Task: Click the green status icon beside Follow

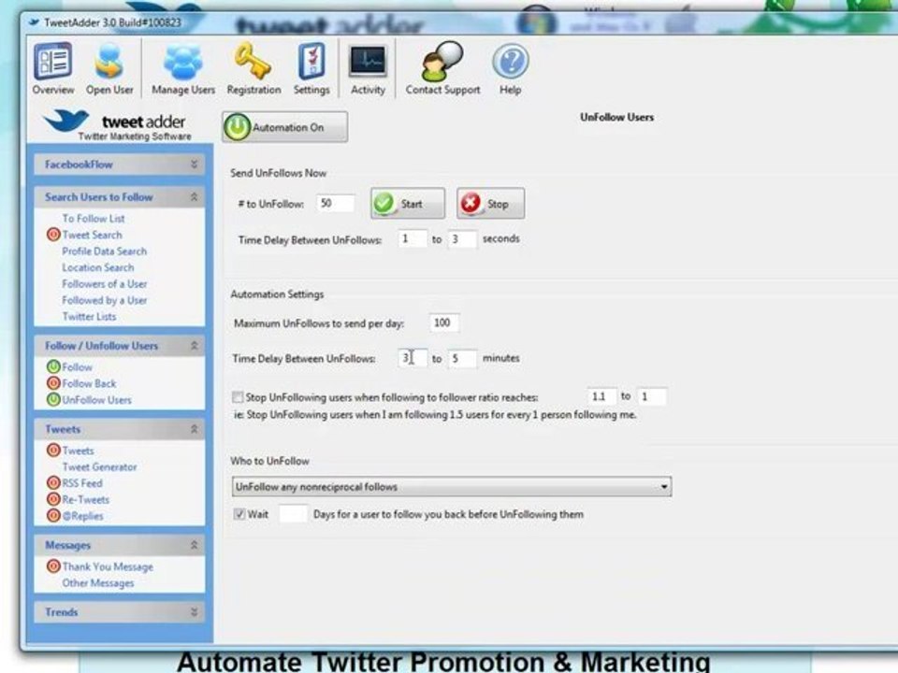Action: [53, 366]
